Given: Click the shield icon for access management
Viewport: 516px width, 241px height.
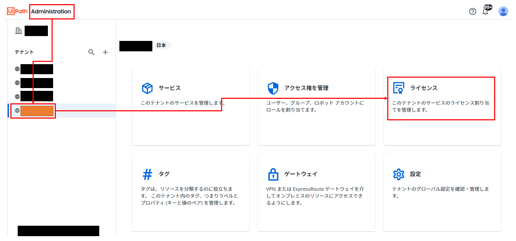Looking at the screenshot, I should [273, 88].
